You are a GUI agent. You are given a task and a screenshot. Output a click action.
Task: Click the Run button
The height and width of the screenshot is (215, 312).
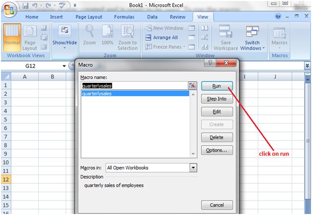[217, 86]
